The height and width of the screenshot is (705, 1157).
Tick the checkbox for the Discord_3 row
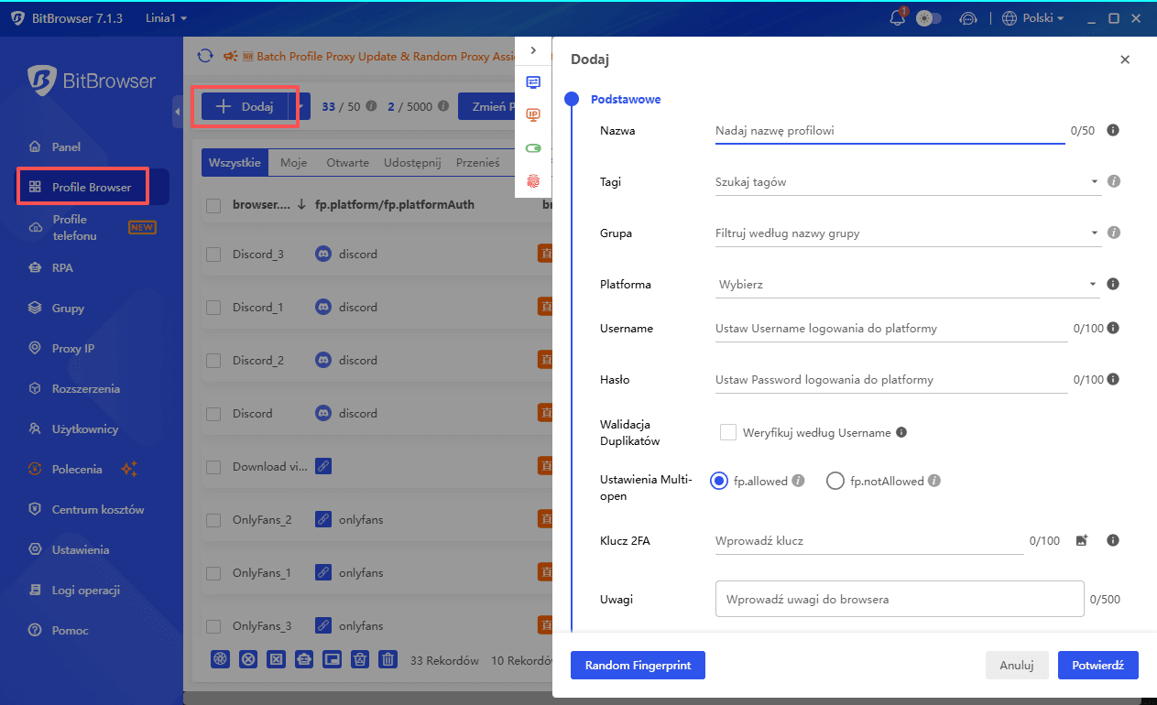pyautogui.click(x=213, y=255)
